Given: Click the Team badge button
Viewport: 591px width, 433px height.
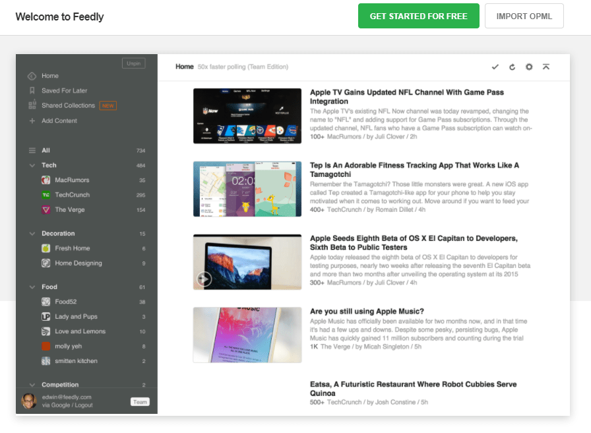Looking at the screenshot, I should point(140,402).
